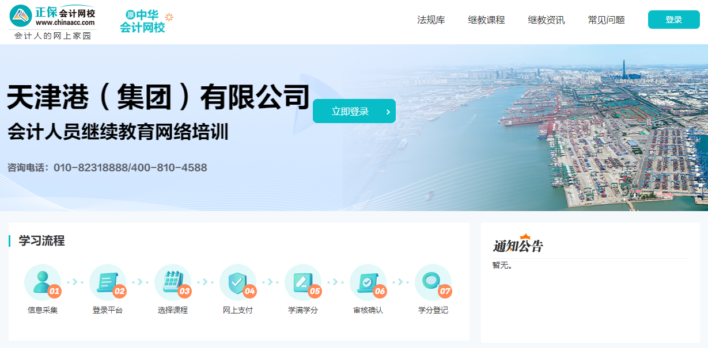
Task: Click the 学习流程 section heading
Action: click(x=41, y=241)
